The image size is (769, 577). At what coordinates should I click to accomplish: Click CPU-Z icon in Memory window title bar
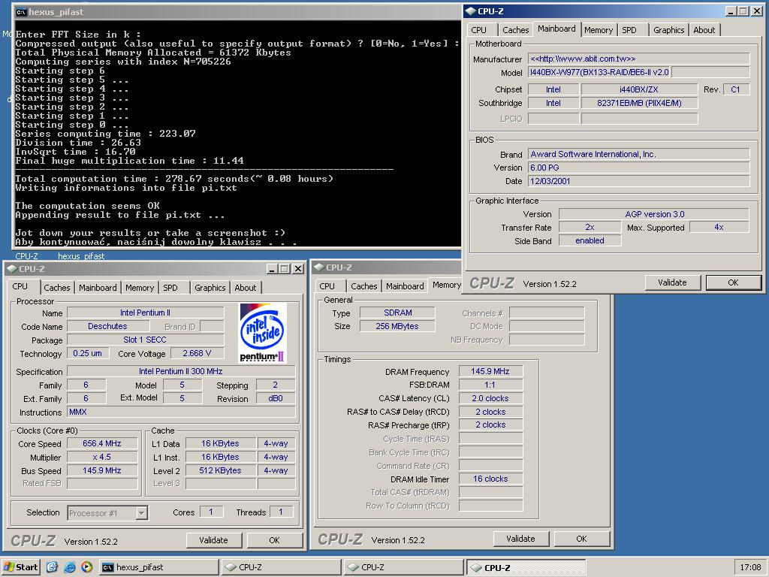[319, 267]
